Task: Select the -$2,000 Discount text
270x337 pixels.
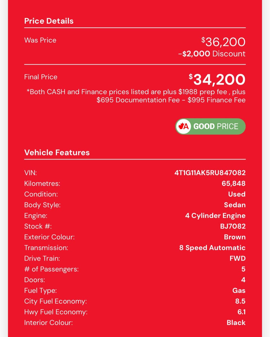Action: coord(212,54)
